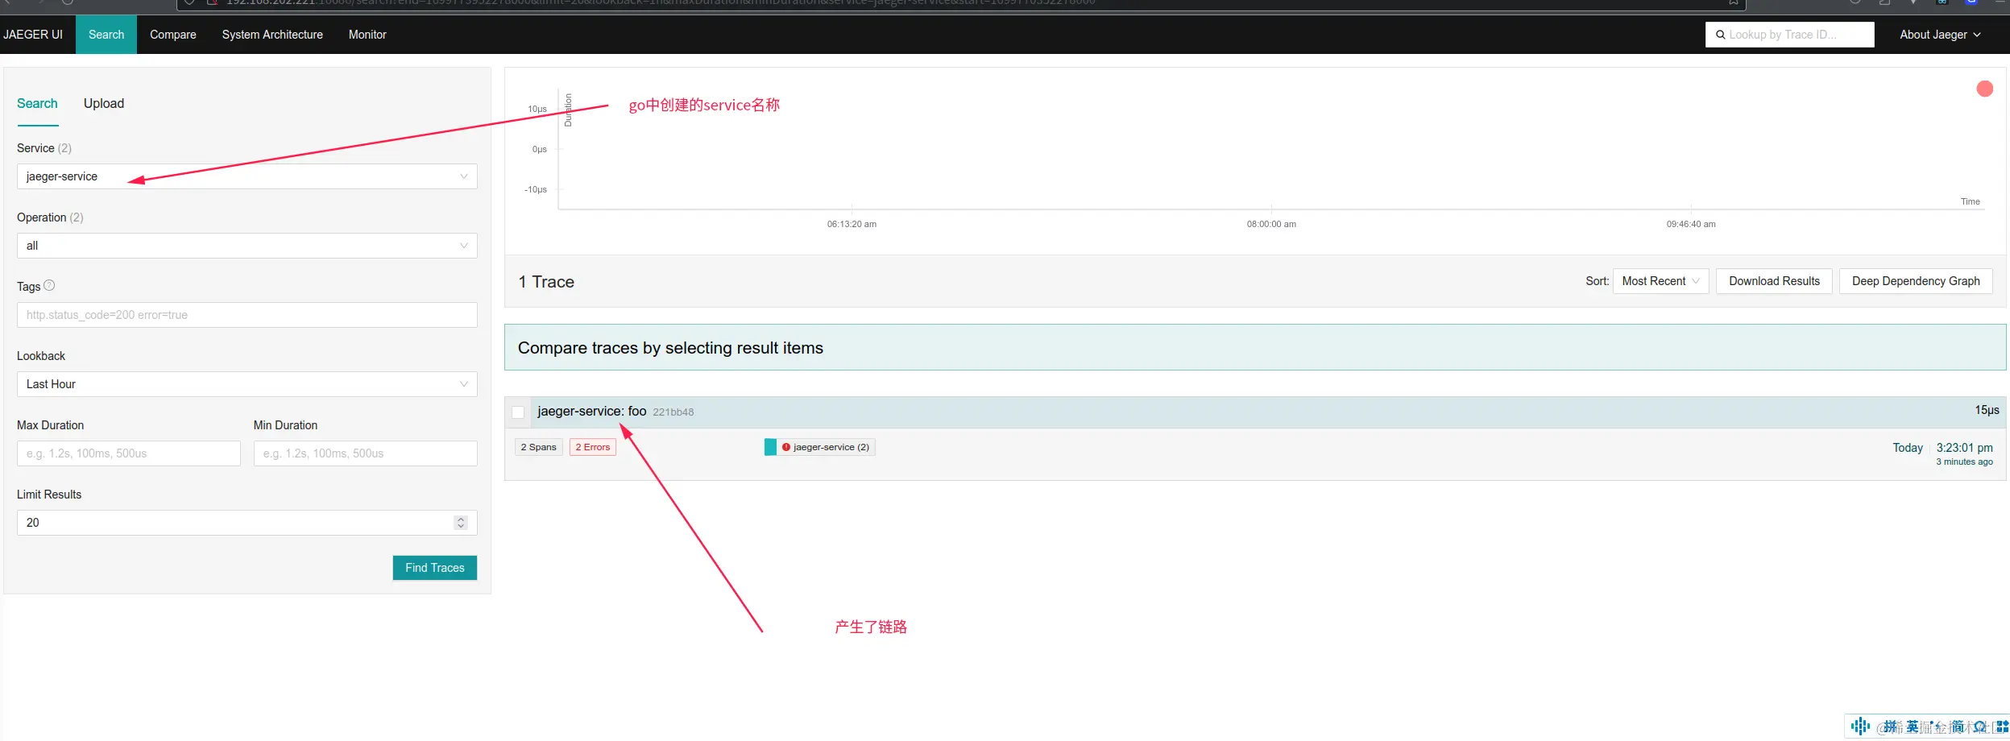Open the Lookback dropdown showing Last Hour
The width and height of the screenshot is (2010, 741).
[247, 384]
